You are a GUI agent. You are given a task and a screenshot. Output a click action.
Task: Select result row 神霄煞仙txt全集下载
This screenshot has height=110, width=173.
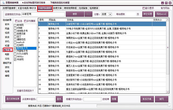click(102, 38)
